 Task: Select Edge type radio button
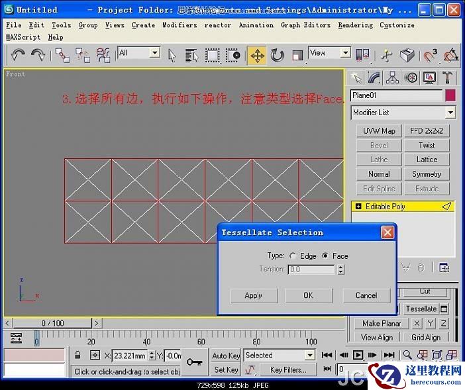coord(293,256)
